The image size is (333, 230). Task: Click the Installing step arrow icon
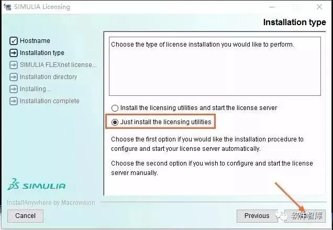point(14,89)
